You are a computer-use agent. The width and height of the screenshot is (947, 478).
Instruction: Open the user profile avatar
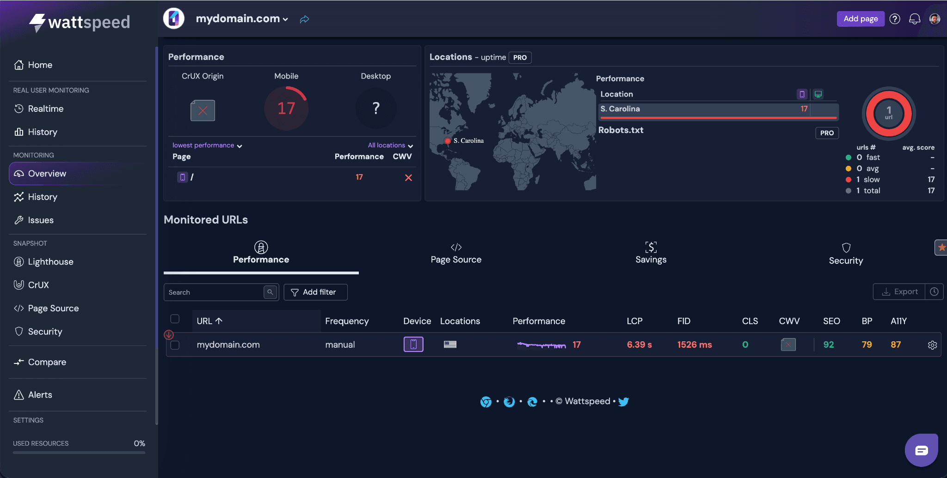tap(935, 19)
